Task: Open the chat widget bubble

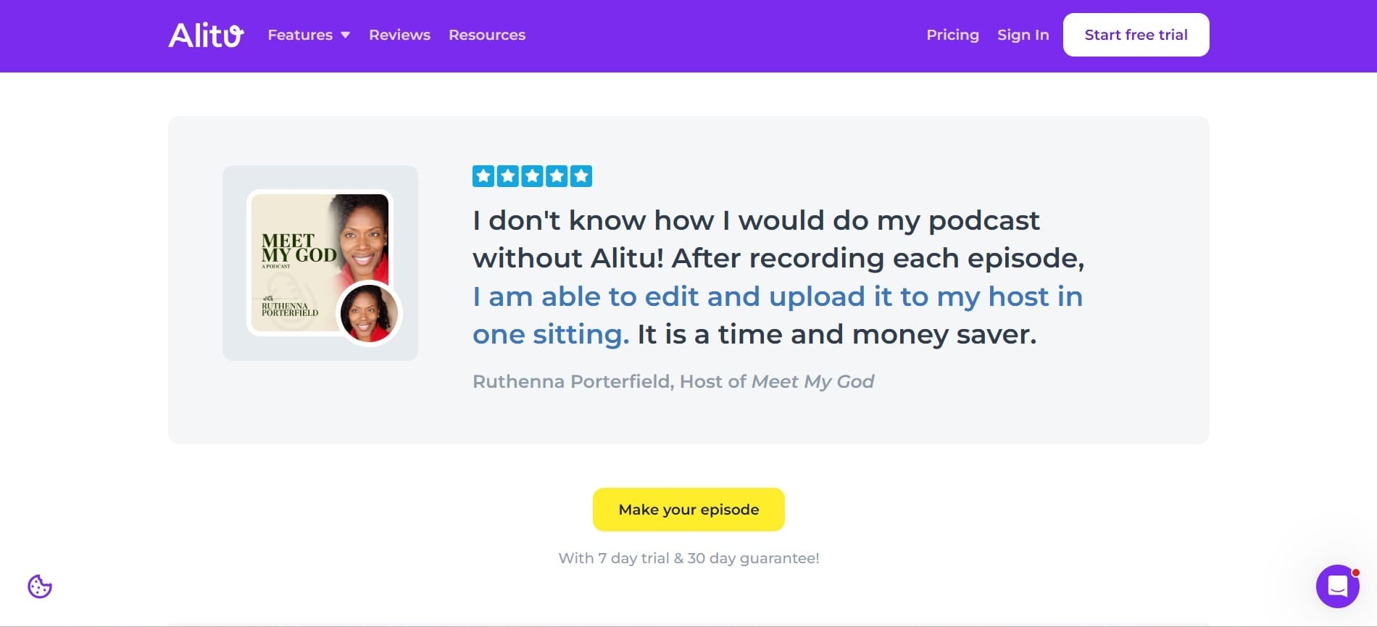Action: pos(1337,586)
